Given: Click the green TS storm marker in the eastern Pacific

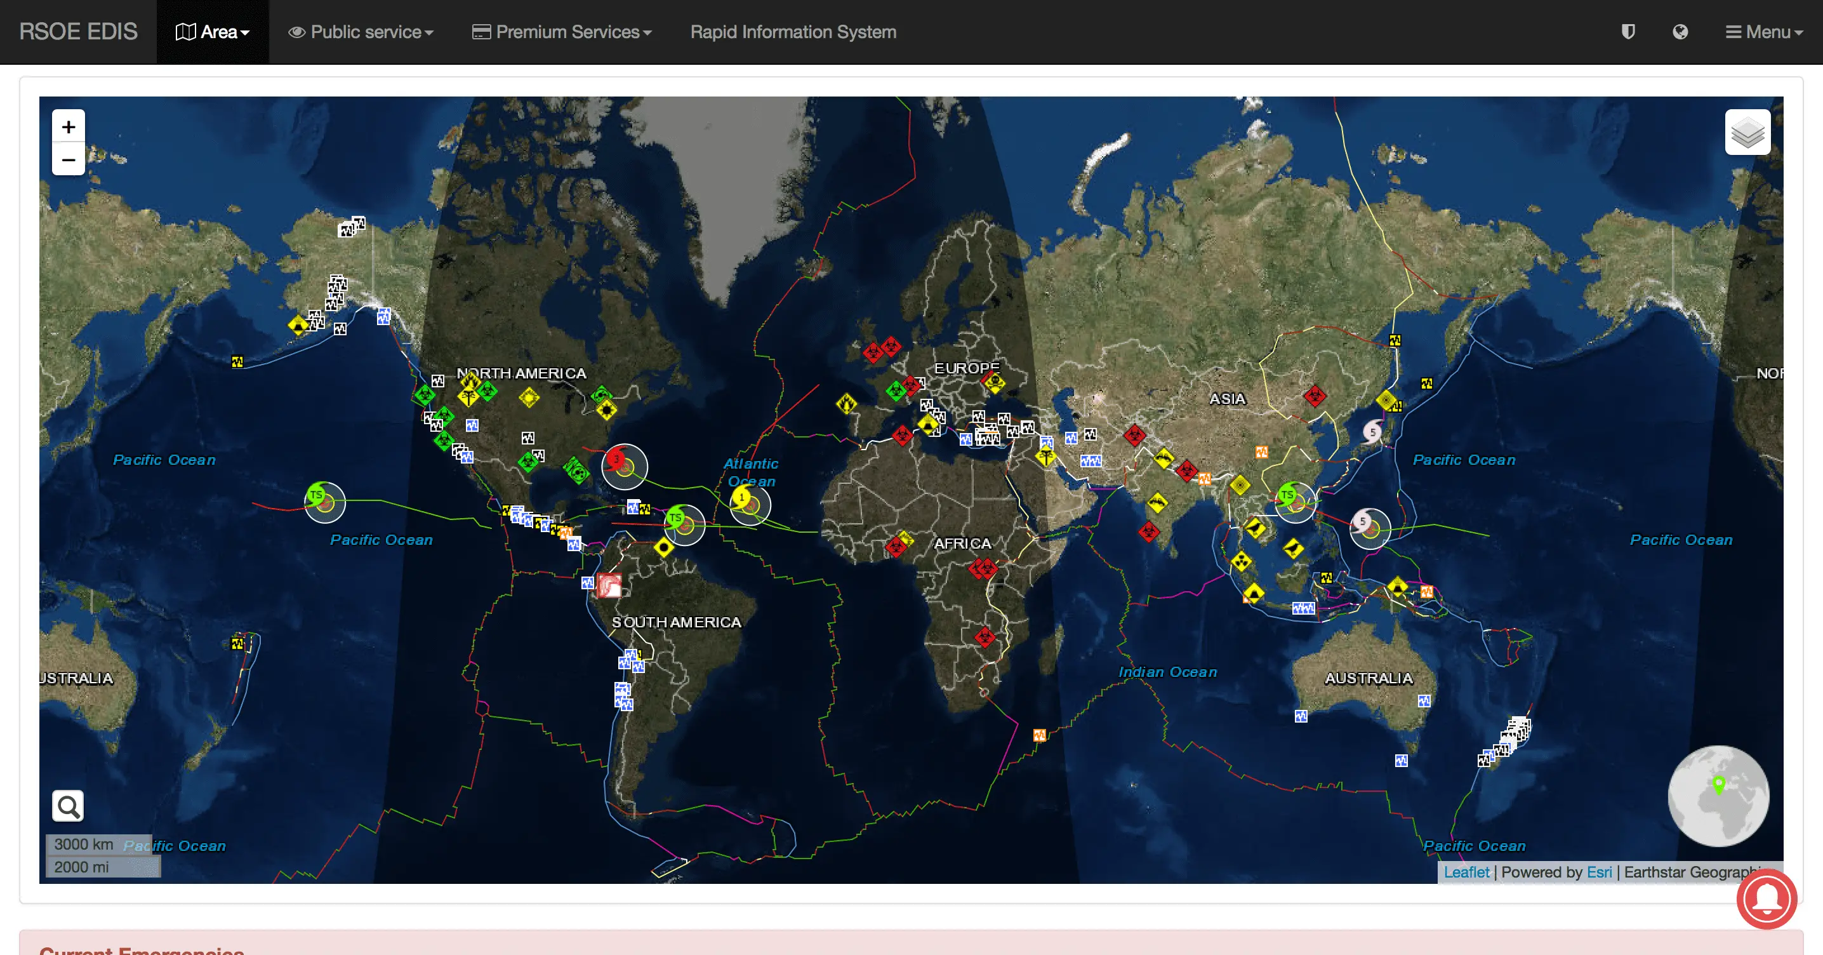Looking at the screenshot, I should (x=317, y=494).
